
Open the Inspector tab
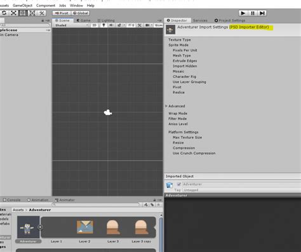coord(177,20)
